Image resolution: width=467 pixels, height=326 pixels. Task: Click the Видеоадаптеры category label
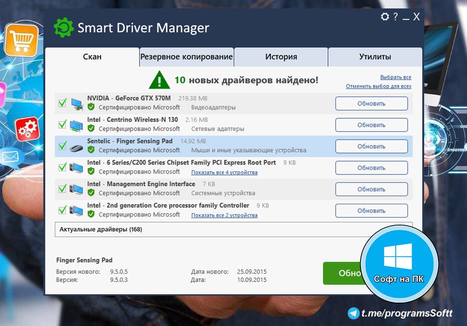[x=213, y=107]
